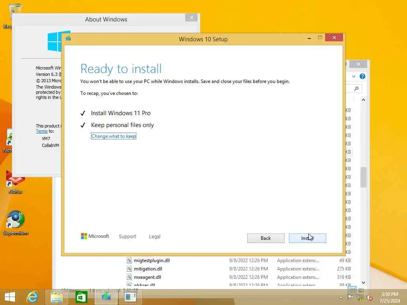Select the mitigation.dll file
Viewport: 407px width, 305px height.
pyautogui.click(x=148, y=269)
